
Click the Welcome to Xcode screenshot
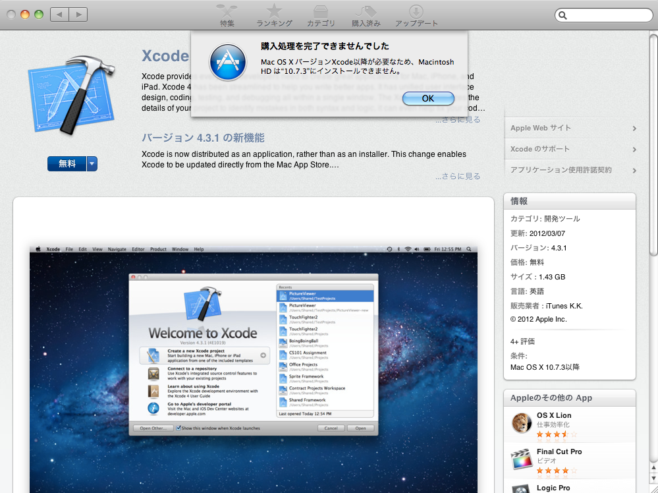254,370
